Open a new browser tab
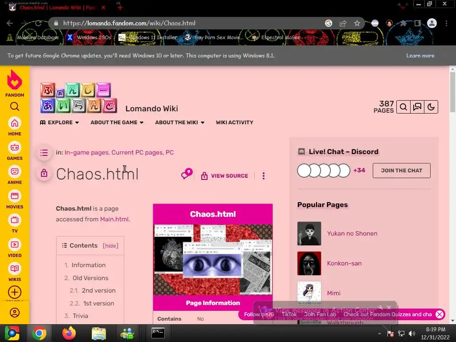This screenshot has width=456, height=342. point(120,8)
